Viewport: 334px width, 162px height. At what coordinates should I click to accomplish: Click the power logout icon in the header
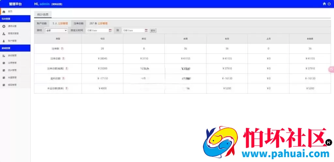(329, 4)
